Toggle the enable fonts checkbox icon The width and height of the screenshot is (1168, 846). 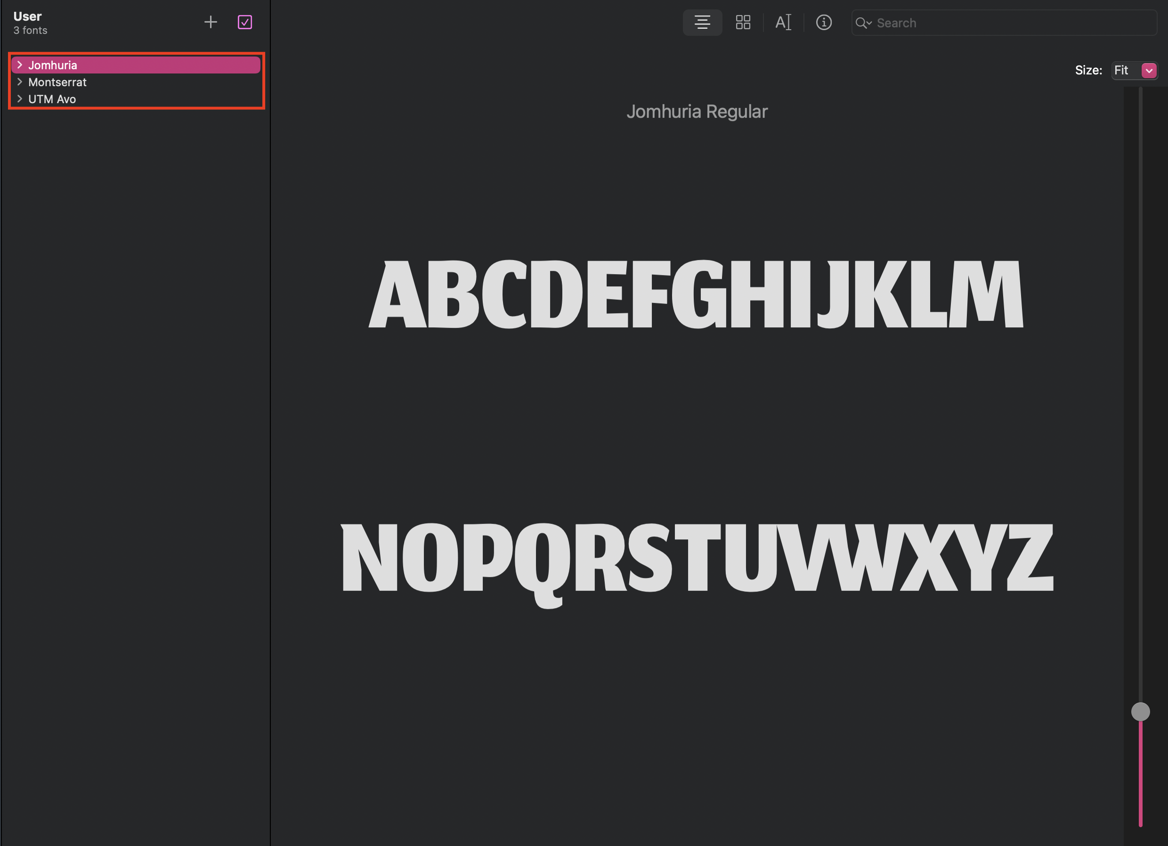(244, 22)
